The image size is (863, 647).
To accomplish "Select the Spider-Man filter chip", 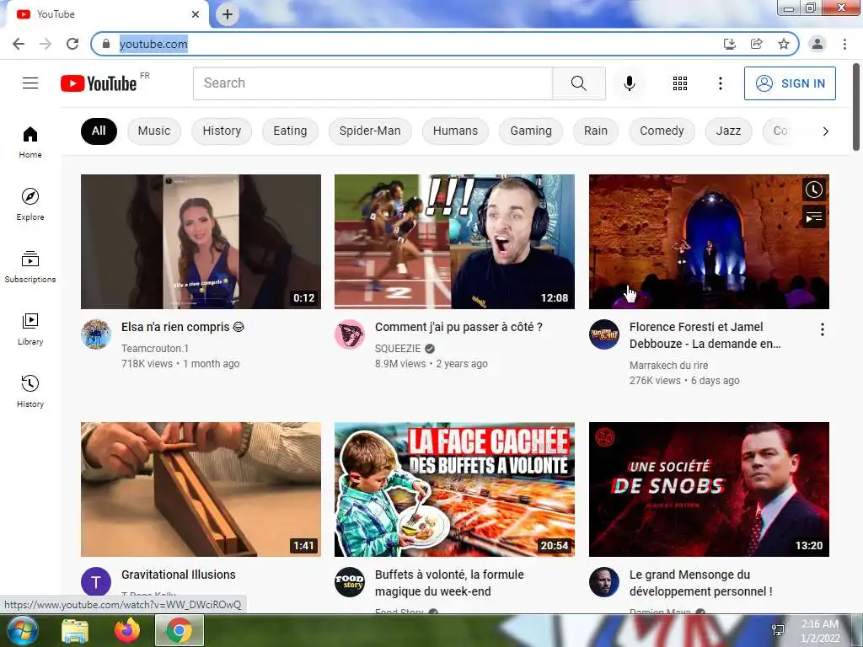I will pyautogui.click(x=370, y=131).
